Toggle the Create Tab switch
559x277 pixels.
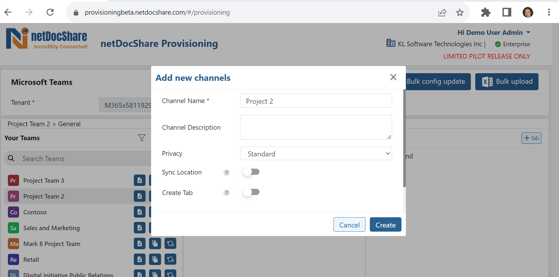point(251,192)
